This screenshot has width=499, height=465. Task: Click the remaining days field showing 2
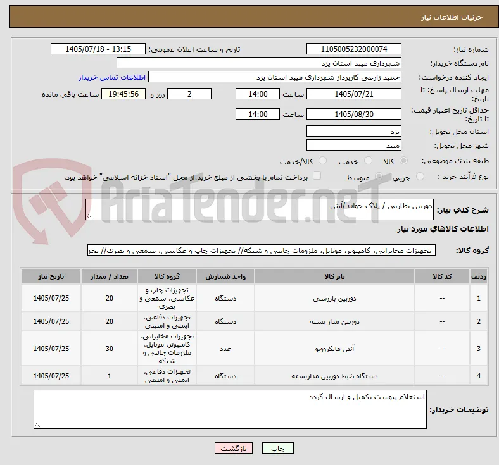click(x=189, y=94)
